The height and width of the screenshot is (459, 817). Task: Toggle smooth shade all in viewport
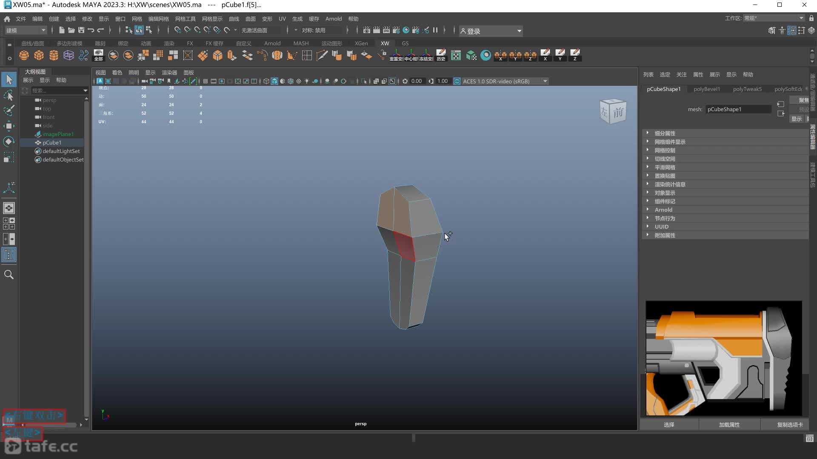click(x=274, y=81)
